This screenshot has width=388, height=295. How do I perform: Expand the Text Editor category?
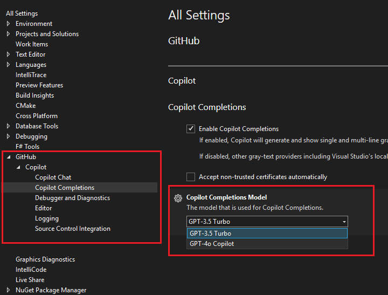8,54
